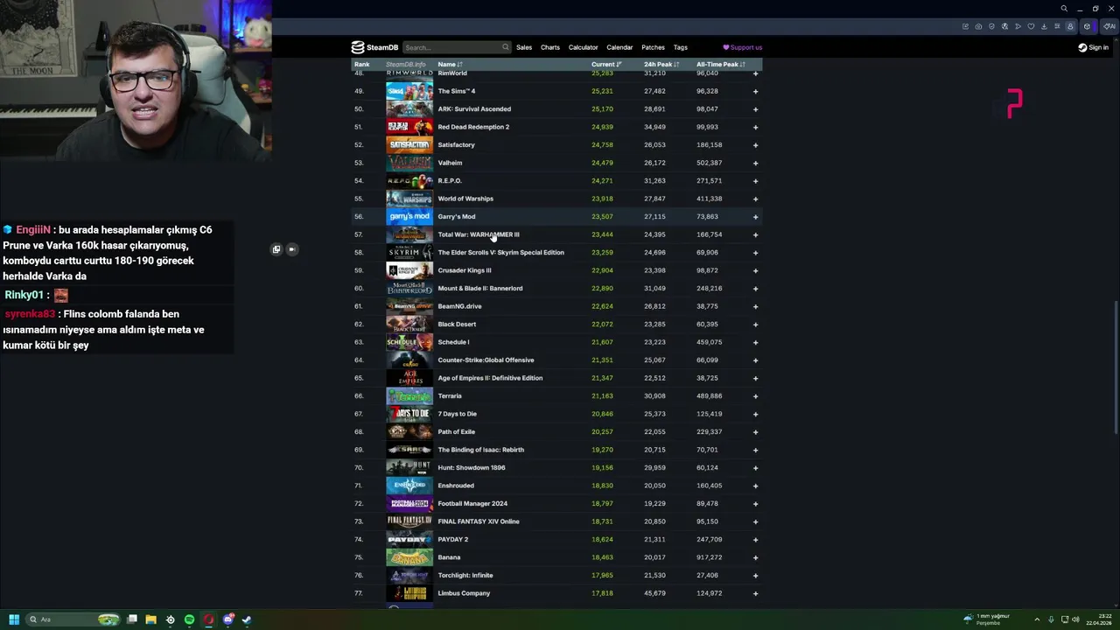This screenshot has height=630, width=1120.
Task: Expand the plus for PAYDAY 2 row
Action: 755,540
